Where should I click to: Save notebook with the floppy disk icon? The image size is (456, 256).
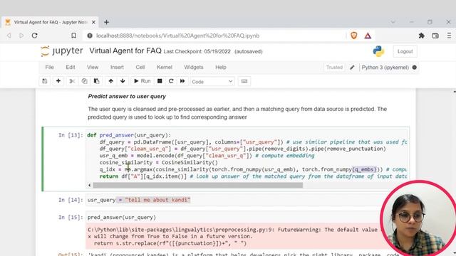click(44, 81)
